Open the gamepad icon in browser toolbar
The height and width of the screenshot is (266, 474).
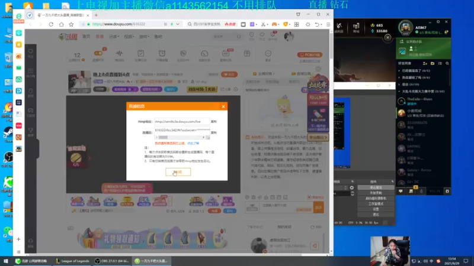274,24
